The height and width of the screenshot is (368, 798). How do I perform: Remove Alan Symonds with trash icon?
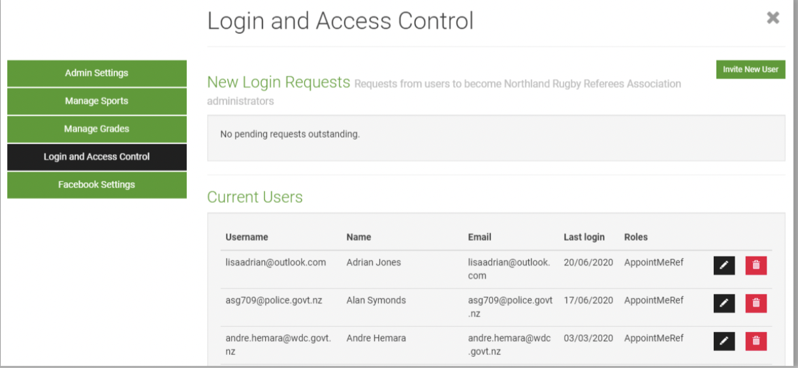(756, 303)
